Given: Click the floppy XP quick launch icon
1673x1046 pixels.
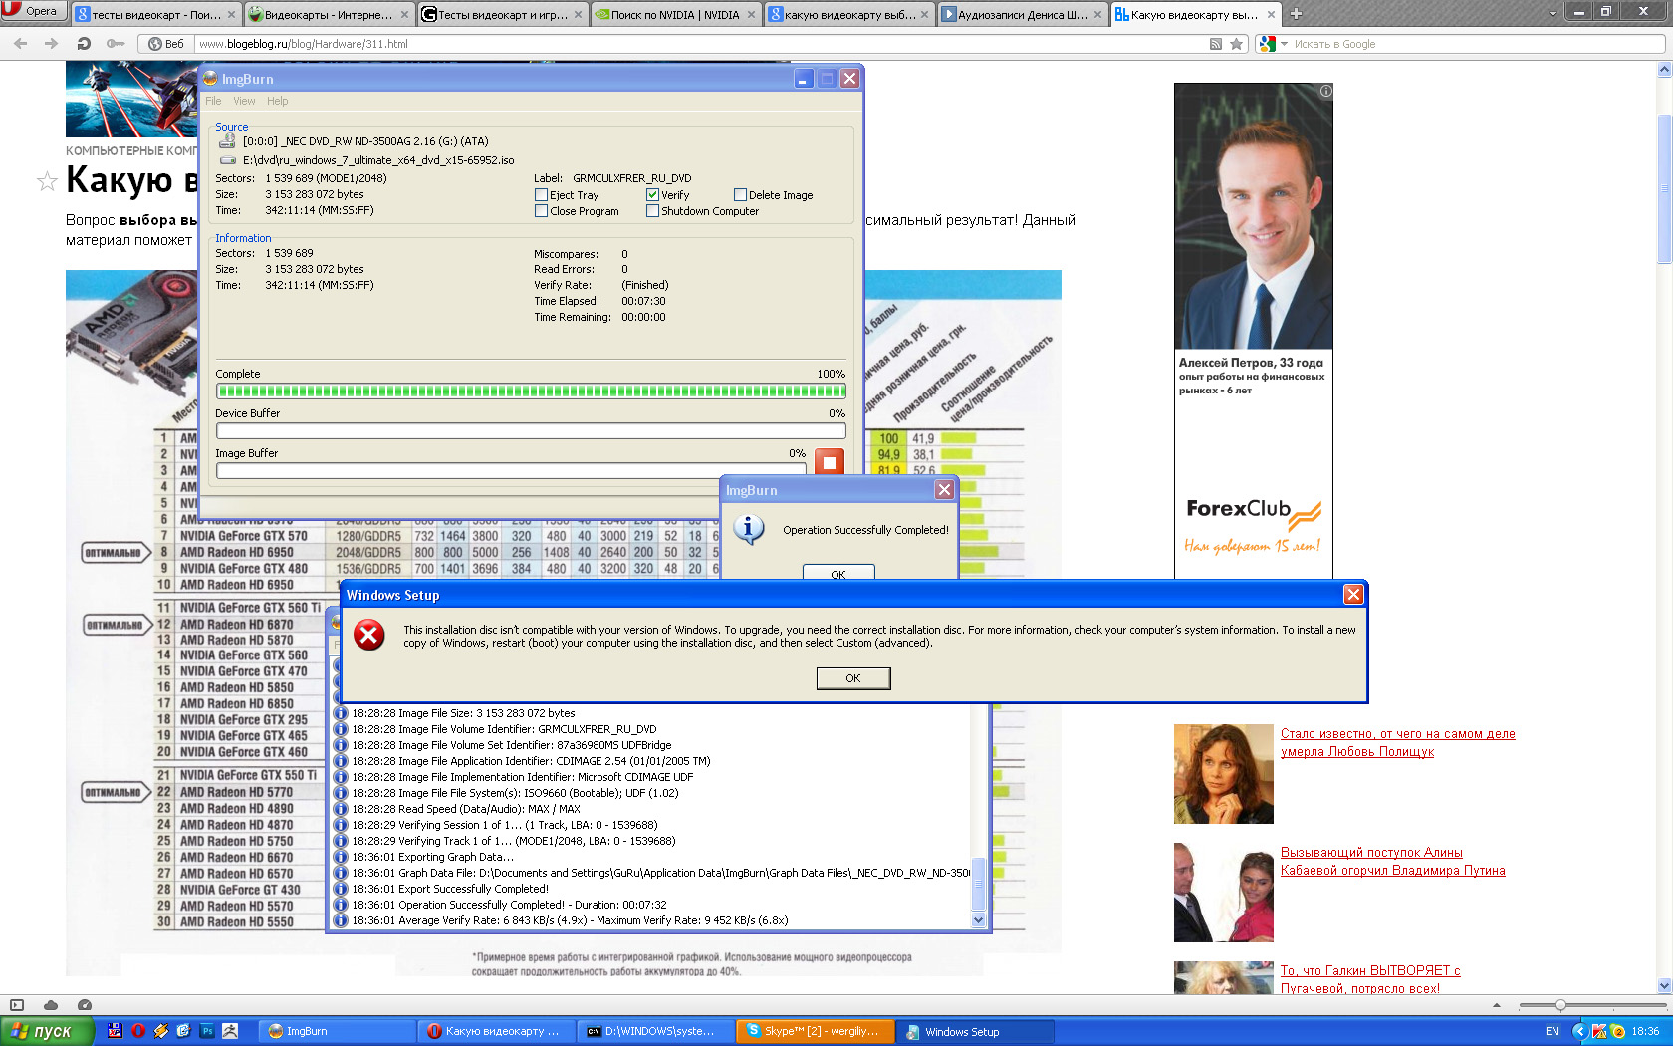Looking at the screenshot, I should coord(116,1031).
